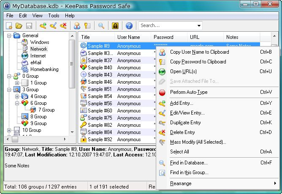
Task: Select Perform Auto-Type from context menu
Action: point(188,92)
